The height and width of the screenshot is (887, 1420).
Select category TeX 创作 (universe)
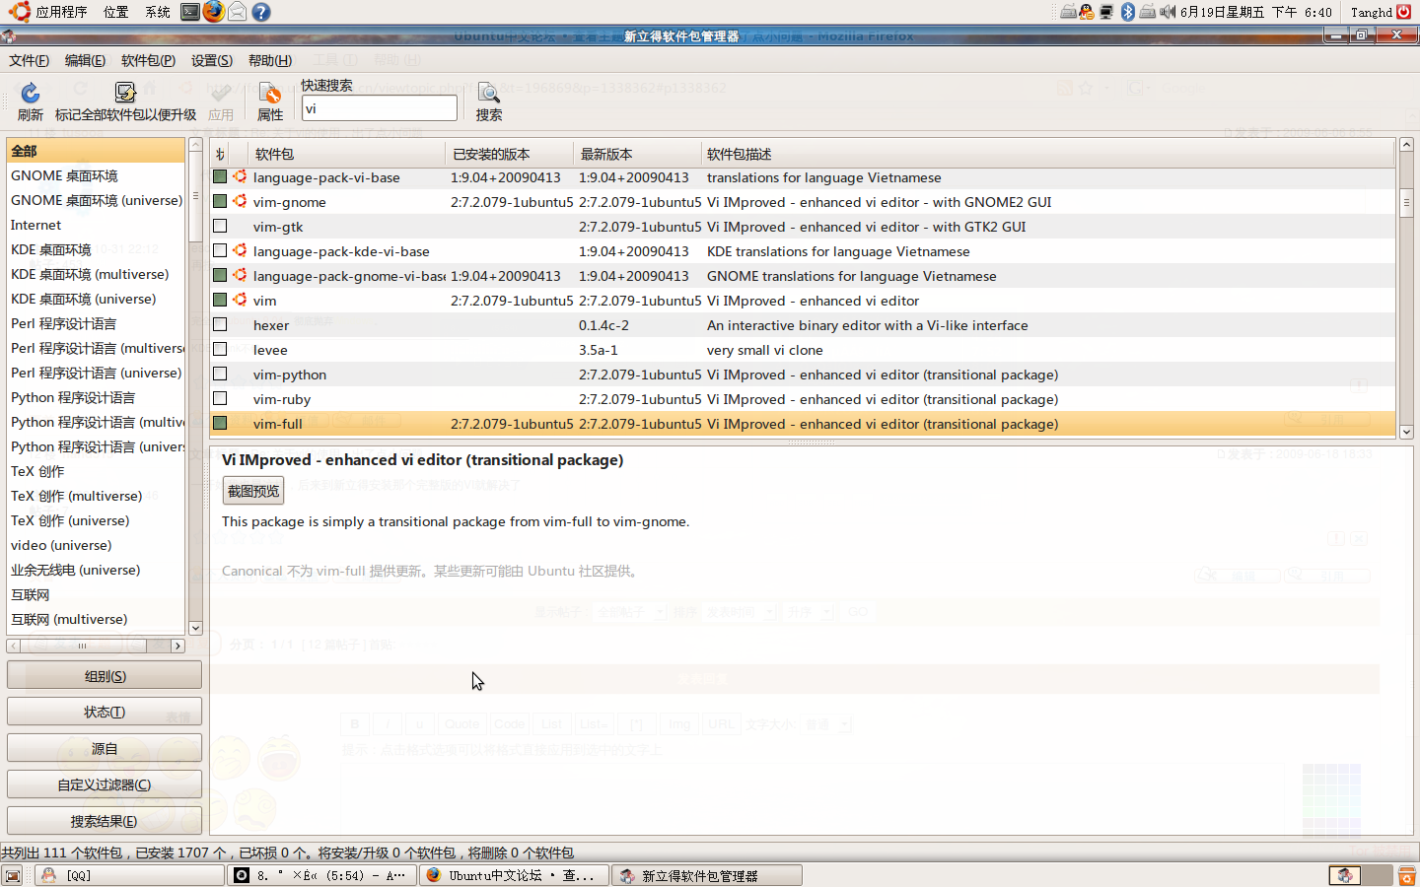click(x=96, y=520)
